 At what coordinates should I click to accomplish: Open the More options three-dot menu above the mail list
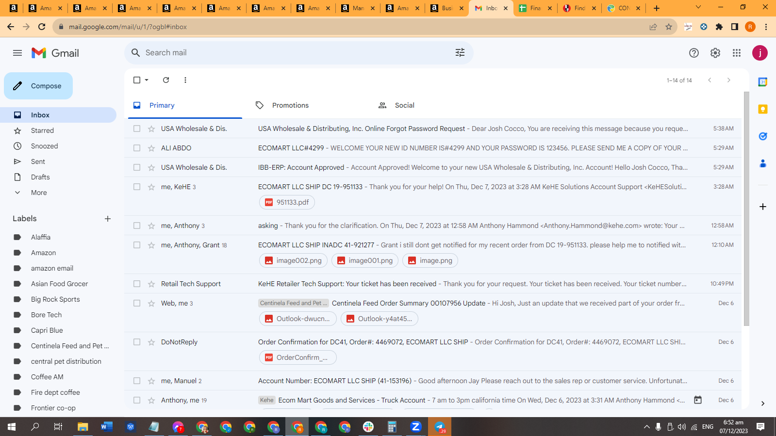coord(185,80)
